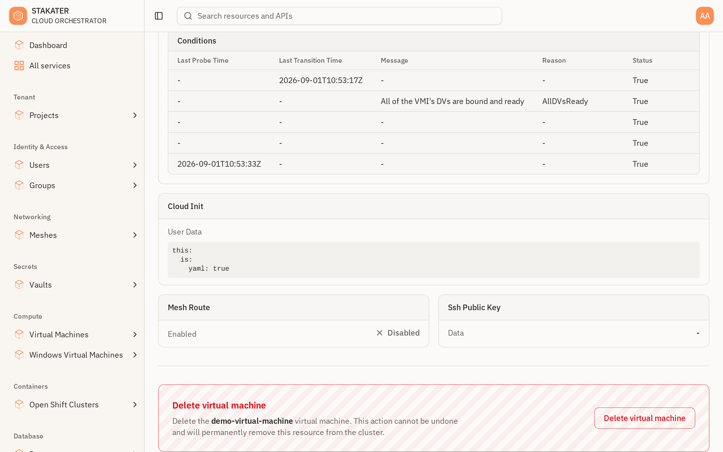This screenshot has height=452, width=723.
Task: Select Users in the sidebar
Action: tap(40, 165)
